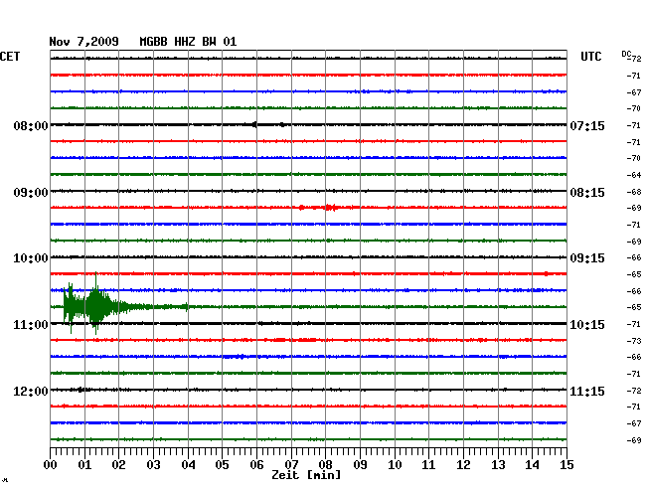The height and width of the screenshot is (491, 646).
Task: Click the 'CET' time zone label
Action: pyautogui.click(x=10, y=57)
